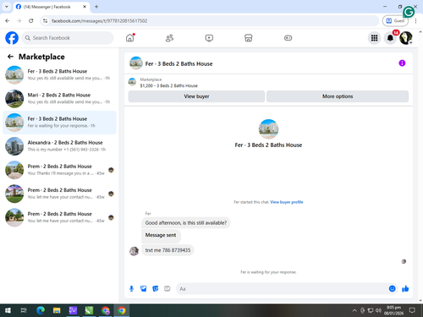Open Mari - 2 Beds 2 Baths House chat

click(59, 99)
